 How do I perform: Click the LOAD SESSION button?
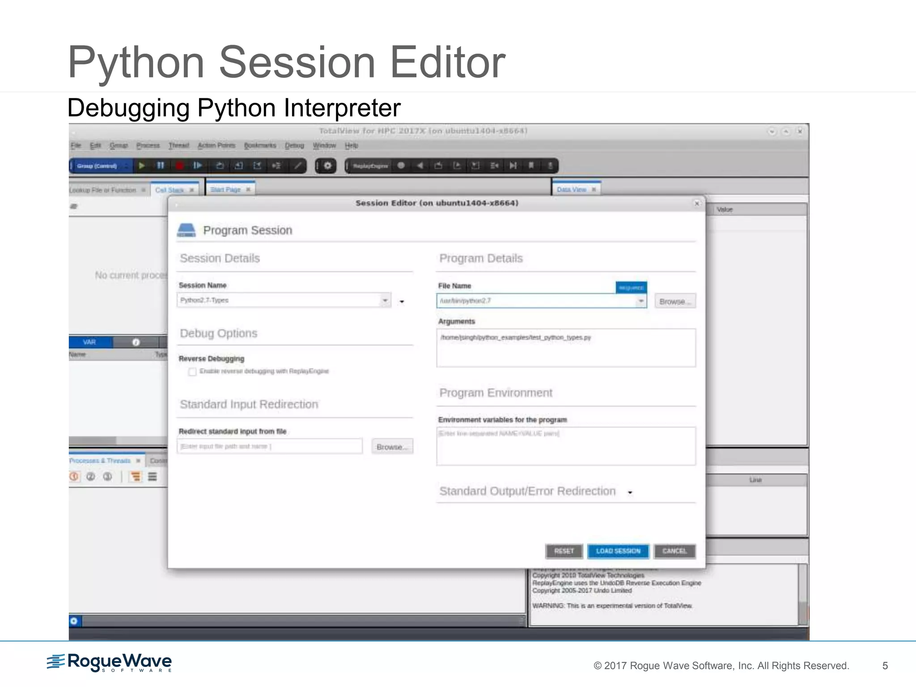(619, 551)
